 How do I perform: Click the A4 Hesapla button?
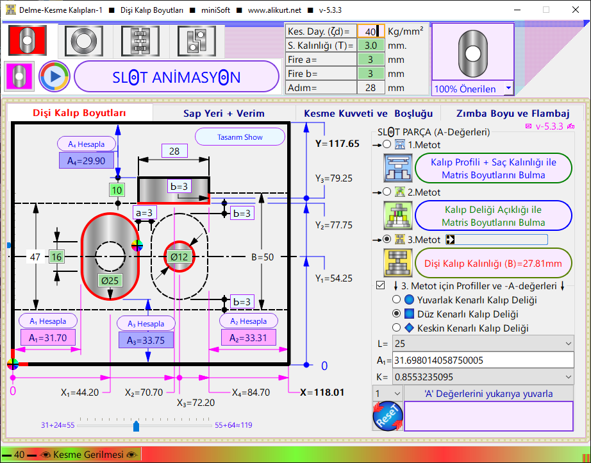point(87,144)
